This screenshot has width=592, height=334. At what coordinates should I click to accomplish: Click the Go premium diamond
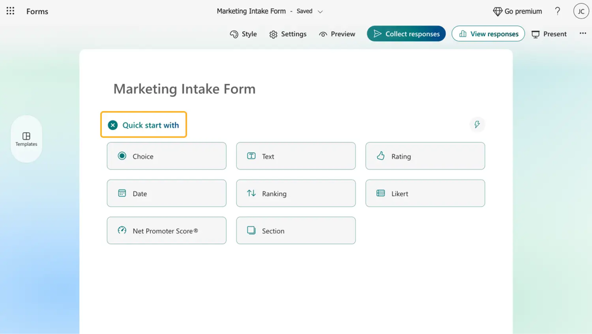[517, 11]
